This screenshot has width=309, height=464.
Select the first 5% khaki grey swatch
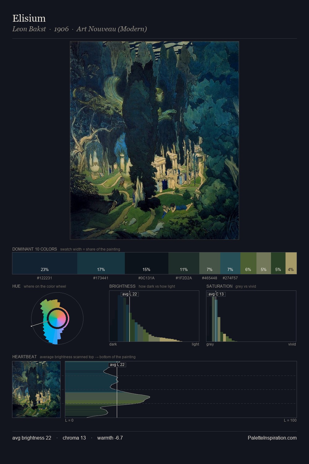pos(264,263)
